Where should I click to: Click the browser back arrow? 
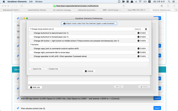click(x=12, y=6)
